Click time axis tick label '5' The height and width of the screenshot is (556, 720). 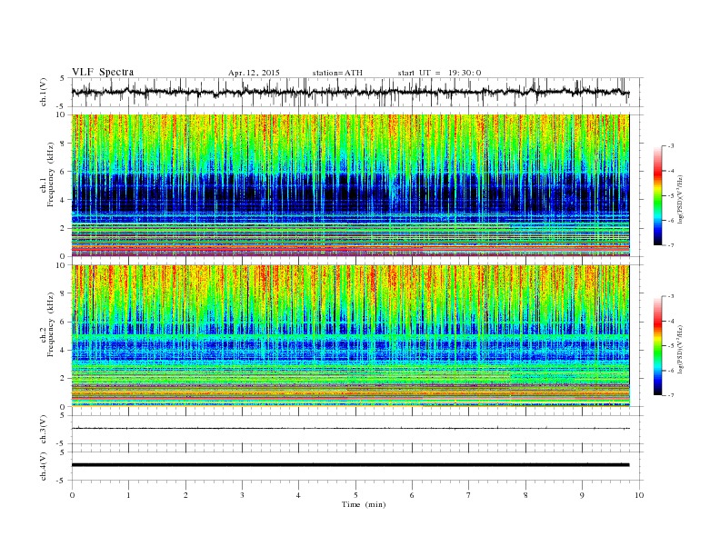355,495
